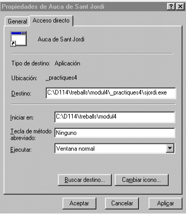
Task: Click the Cambiar icono... button
Action: pos(141,180)
